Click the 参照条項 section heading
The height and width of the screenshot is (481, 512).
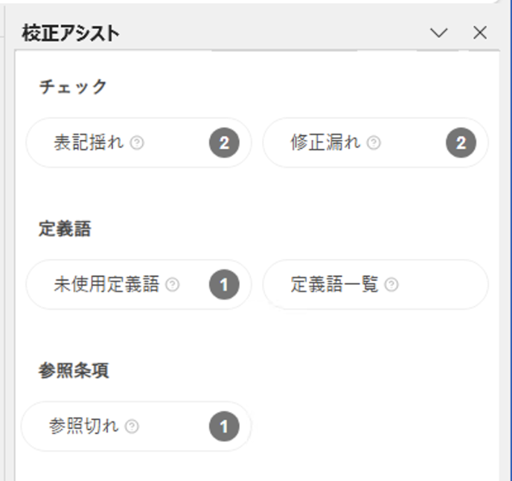[73, 371]
